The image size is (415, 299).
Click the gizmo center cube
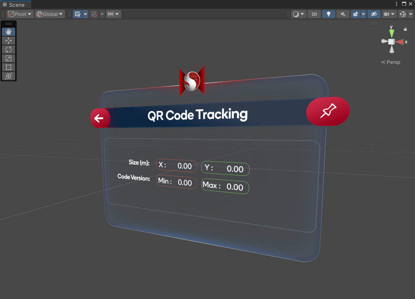[x=391, y=42]
